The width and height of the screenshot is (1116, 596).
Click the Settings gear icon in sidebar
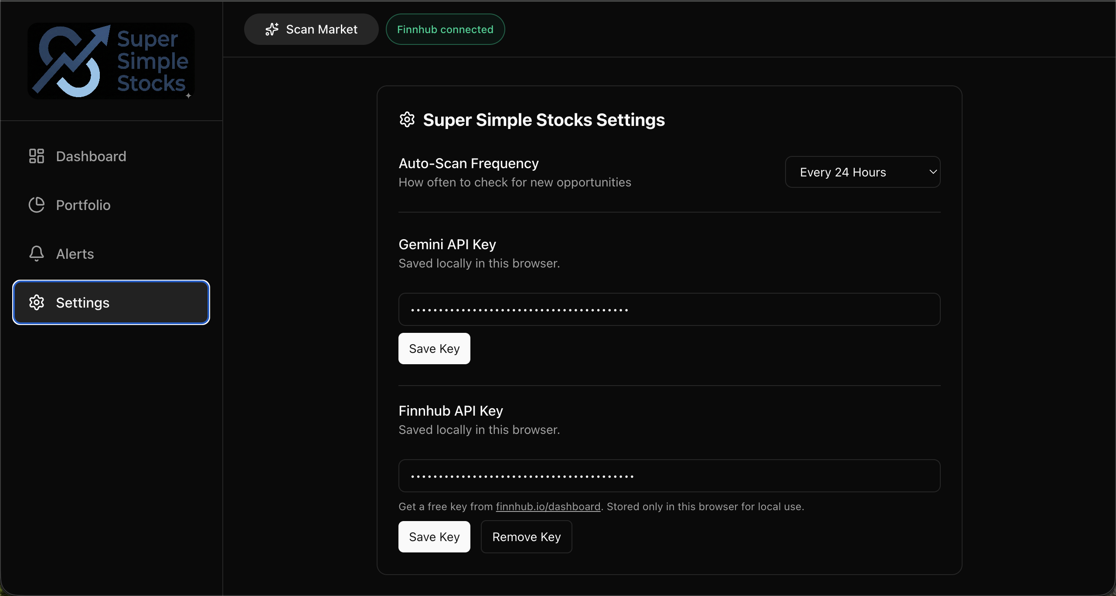pos(37,302)
